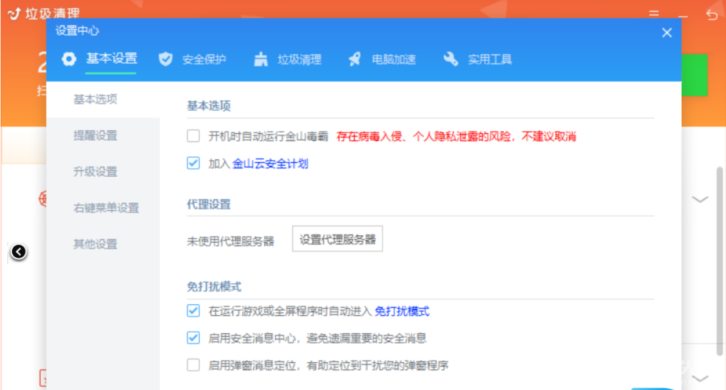Click the 垃圾清理 logo icon in title bar
This screenshot has height=390, width=726.
pos(15,13)
